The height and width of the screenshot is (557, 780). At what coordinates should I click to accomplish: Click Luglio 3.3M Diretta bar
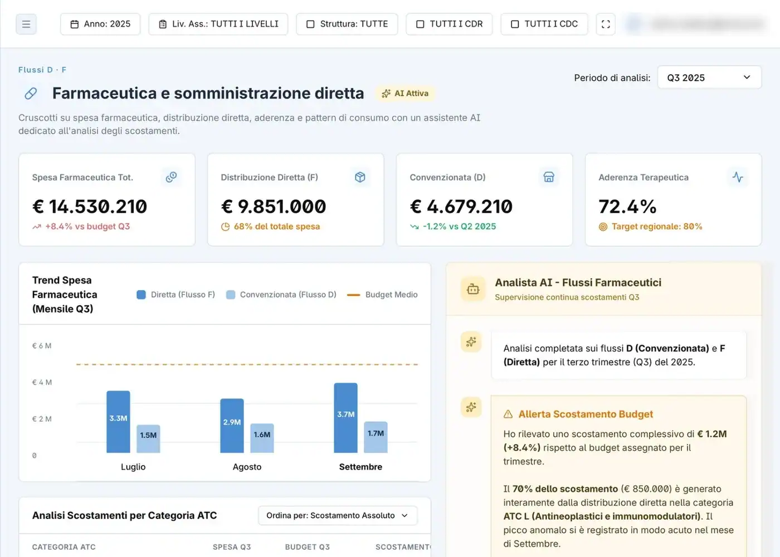(x=118, y=422)
